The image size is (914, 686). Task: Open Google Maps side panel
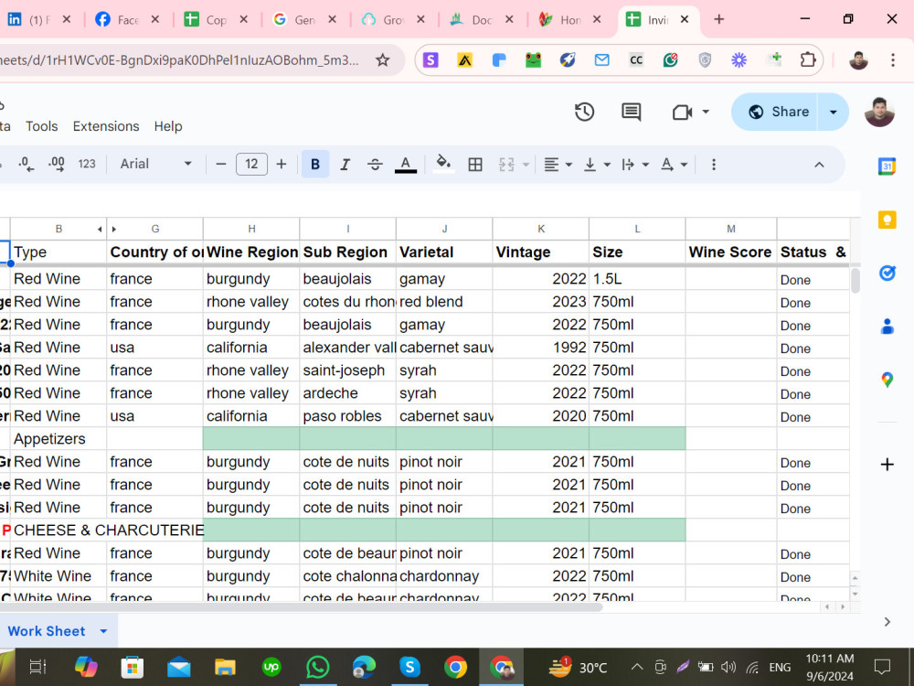coord(887,380)
